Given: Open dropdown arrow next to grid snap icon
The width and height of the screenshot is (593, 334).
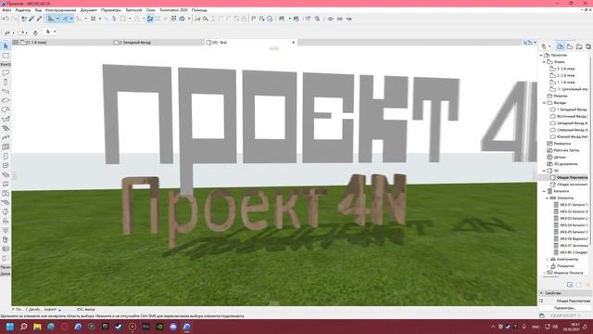Looking at the screenshot, I should pos(100,19).
